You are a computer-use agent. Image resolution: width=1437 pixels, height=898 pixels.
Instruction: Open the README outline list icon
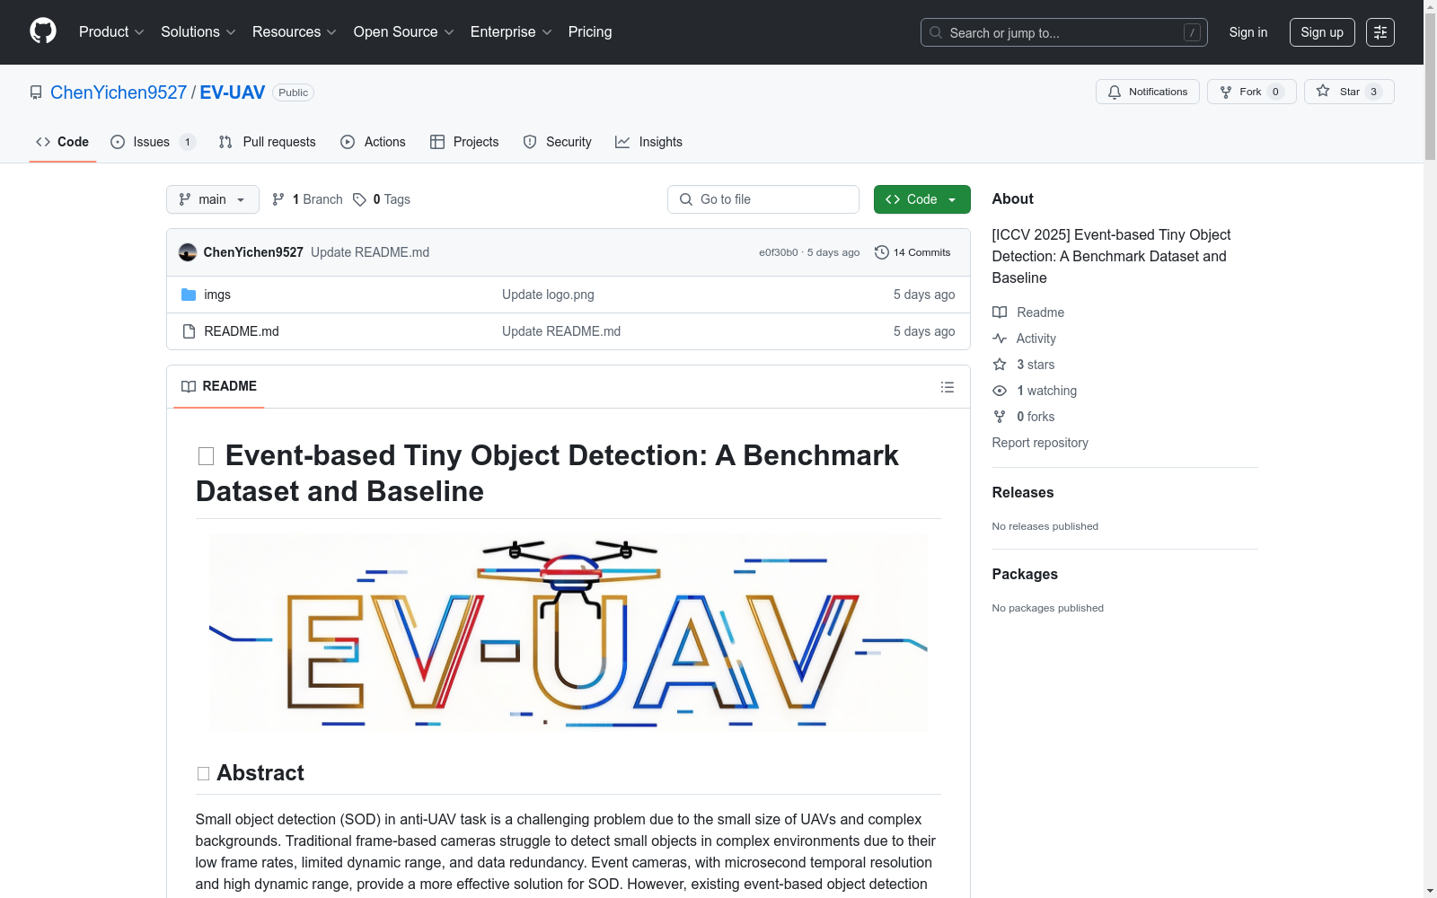pyautogui.click(x=948, y=386)
